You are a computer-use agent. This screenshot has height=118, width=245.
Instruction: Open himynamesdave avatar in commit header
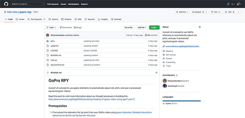pyautogui.click(x=48, y=35)
